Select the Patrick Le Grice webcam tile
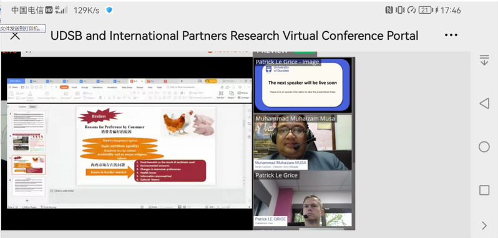Viewport: 498px width, 238px height. click(303, 199)
